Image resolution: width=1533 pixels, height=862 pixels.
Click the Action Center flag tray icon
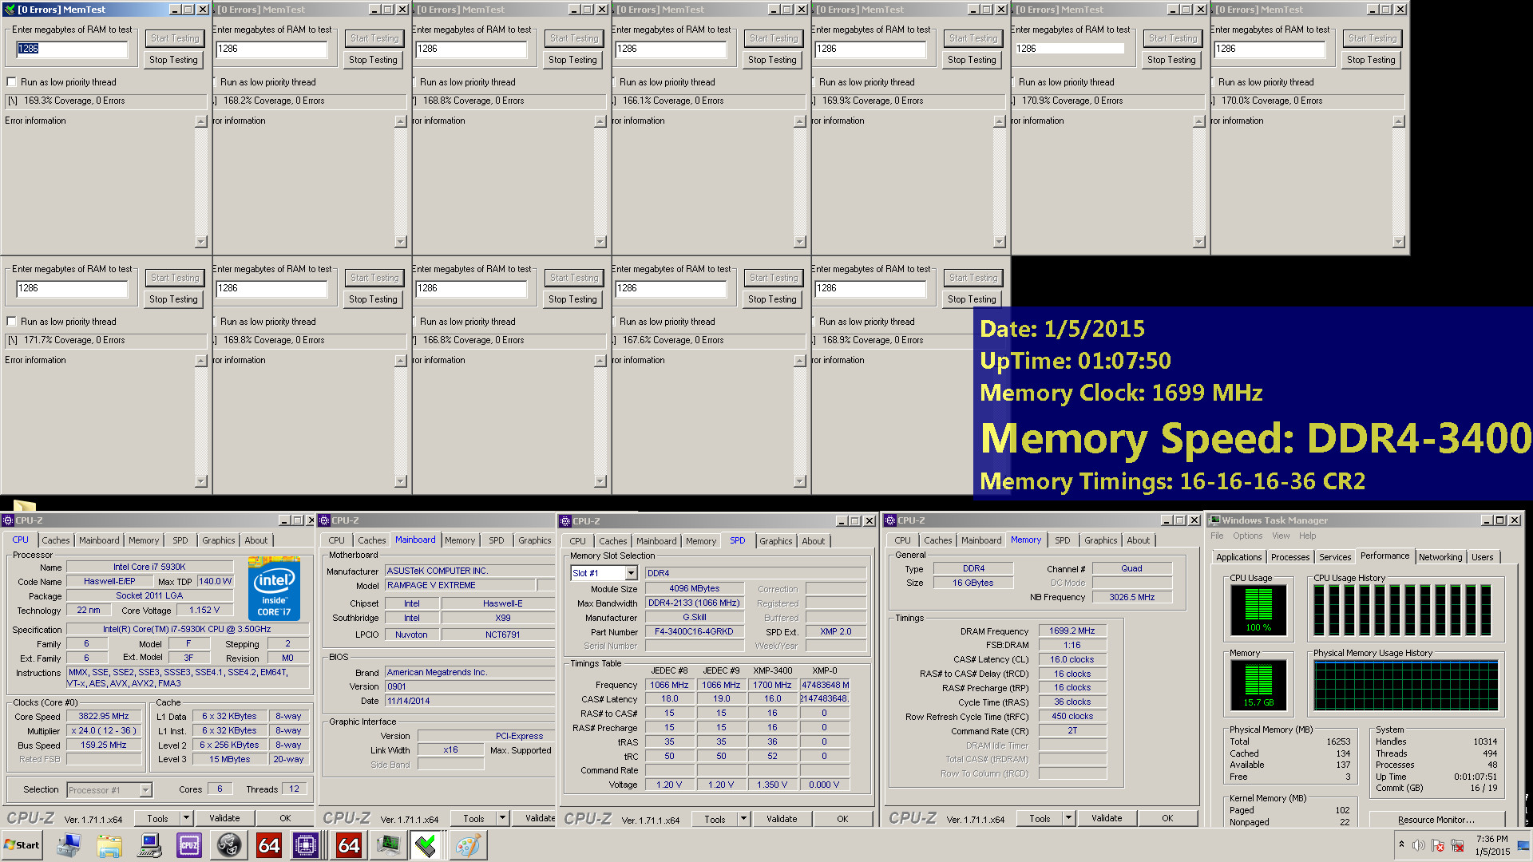tap(1438, 845)
